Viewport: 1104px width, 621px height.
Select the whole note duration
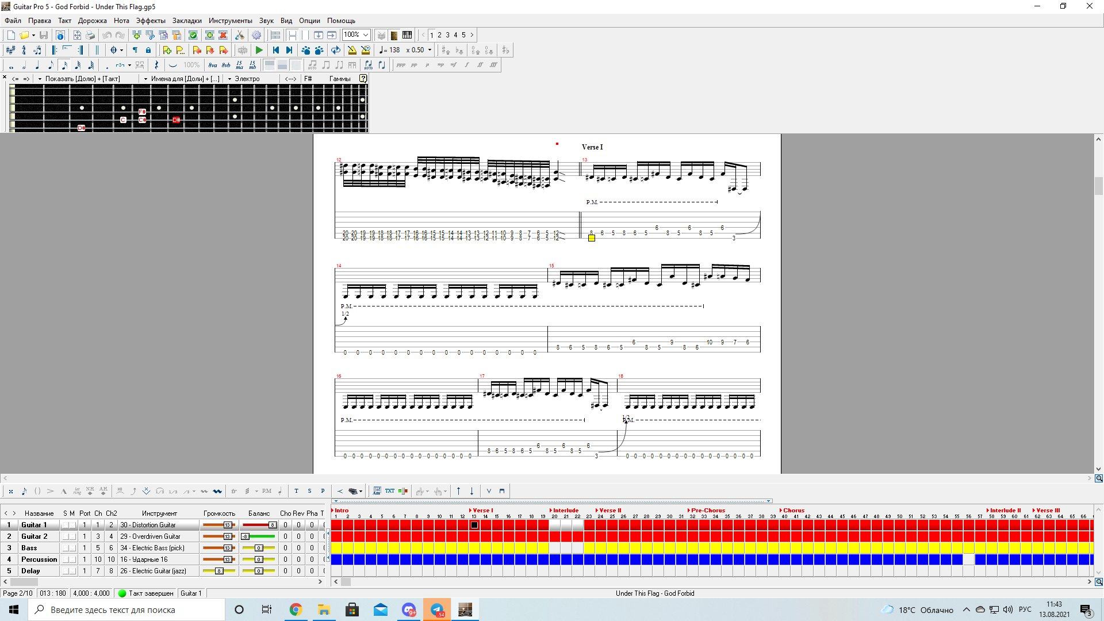(11, 65)
